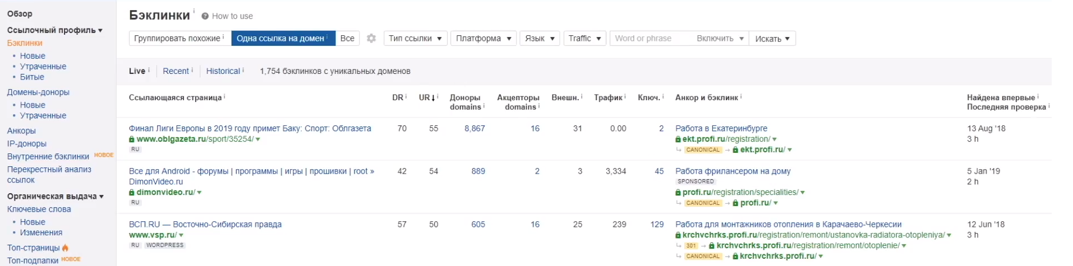The width and height of the screenshot is (1073, 266).
Task: Click the sort arrow icon on UR column
Action: pyautogui.click(x=434, y=98)
